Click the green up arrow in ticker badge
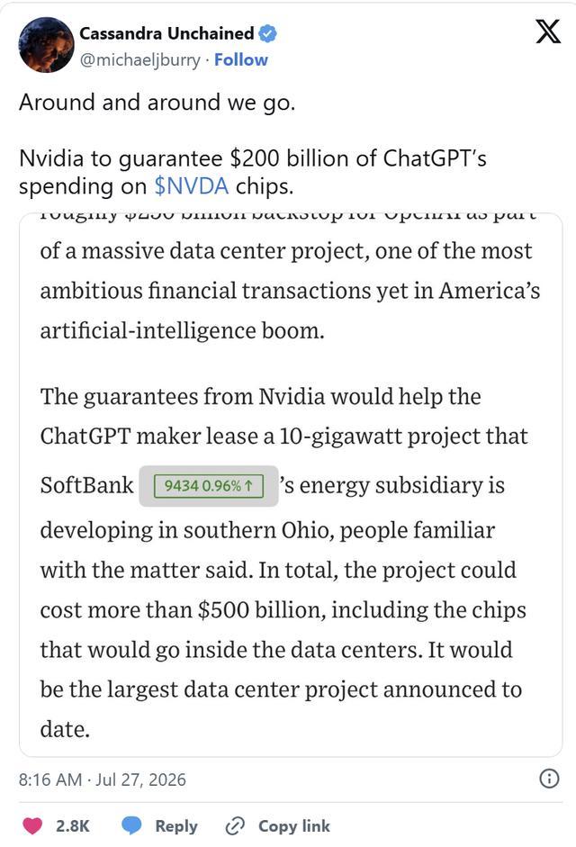The image size is (576, 847). pyautogui.click(x=248, y=486)
